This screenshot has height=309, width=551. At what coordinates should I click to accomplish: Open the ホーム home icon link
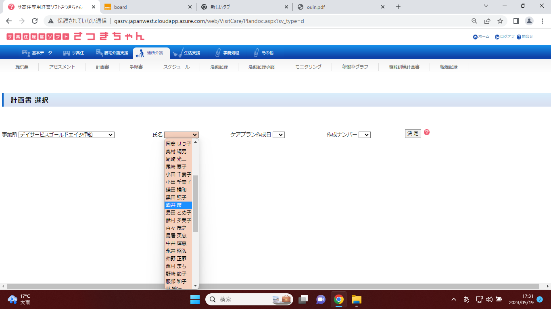pos(475,37)
